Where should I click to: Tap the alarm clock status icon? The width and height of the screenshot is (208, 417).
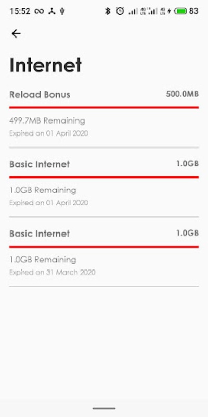click(120, 11)
